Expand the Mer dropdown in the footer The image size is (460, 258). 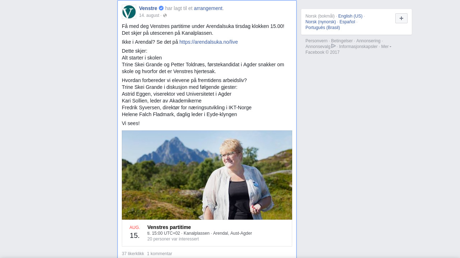pos(386,47)
